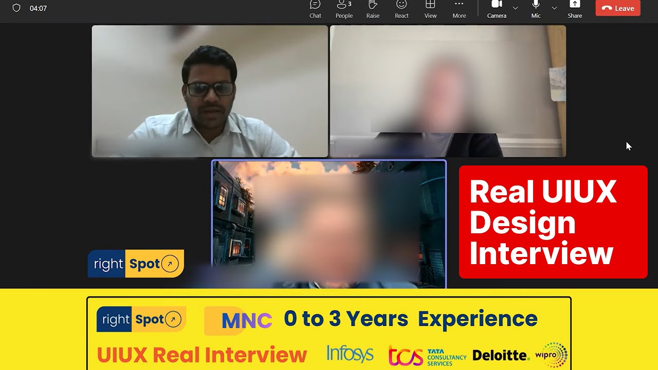The width and height of the screenshot is (658, 370).
Task: Click the shield security icon
Action: (16, 8)
